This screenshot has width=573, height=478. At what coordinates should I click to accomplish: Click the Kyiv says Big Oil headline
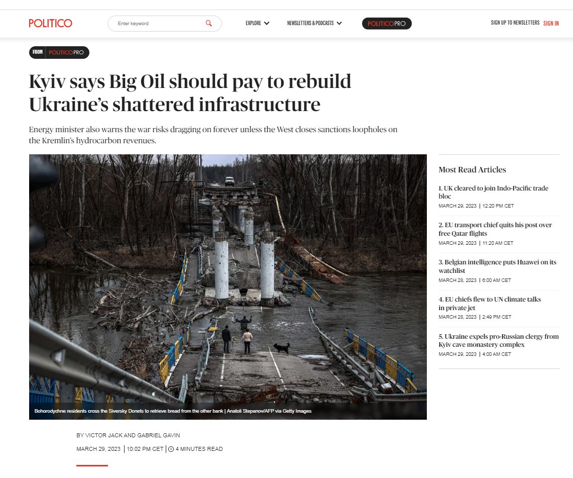[x=190, y=93]
